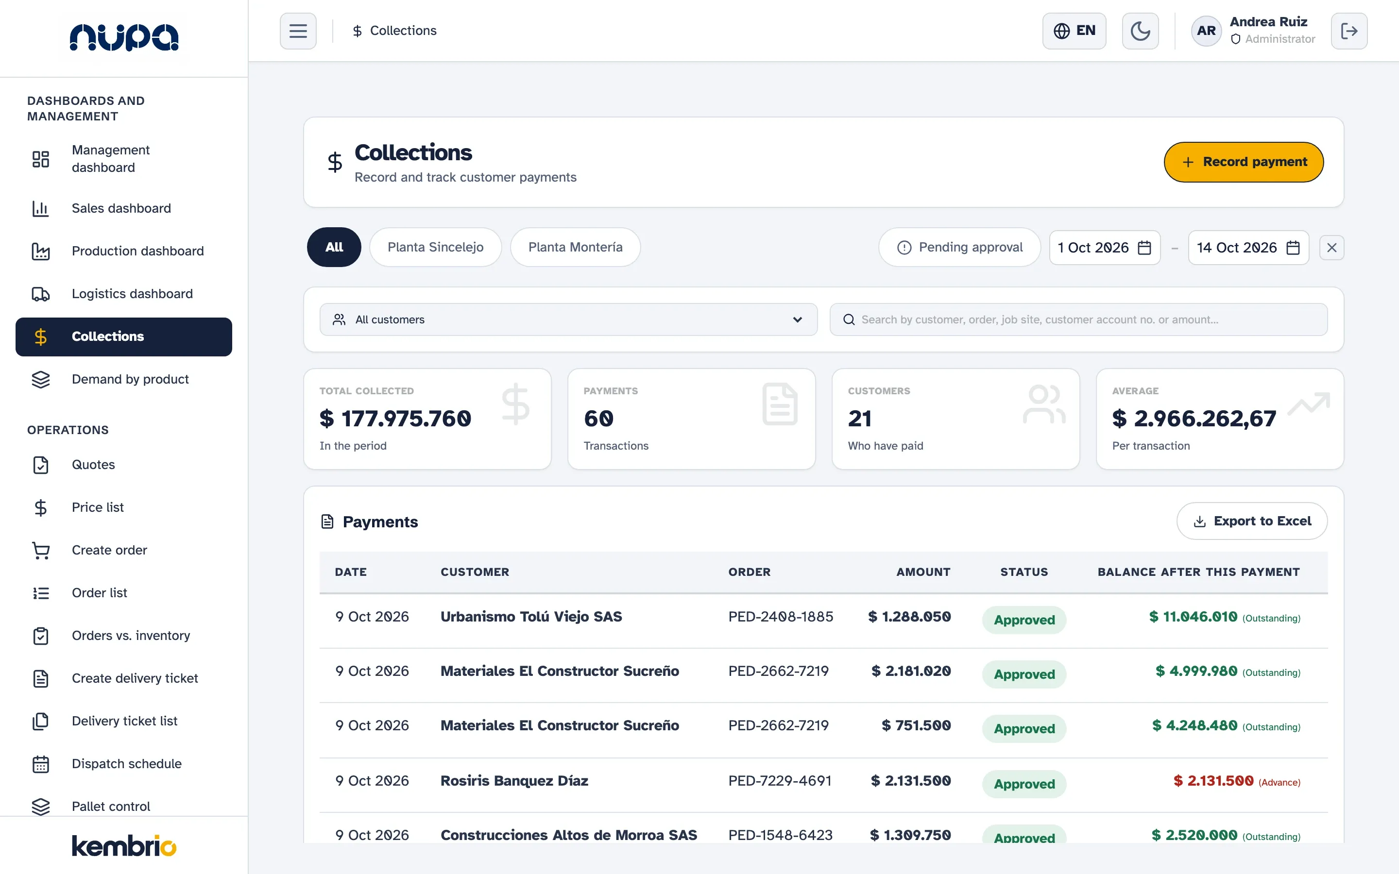
Task: Click the logout arrow icon
Action: tap(1348, 31)
